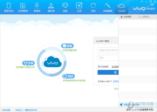Click the central vivo cloud logo
Viewport: 157px width, 112px height.
click(x=53, y=62)
